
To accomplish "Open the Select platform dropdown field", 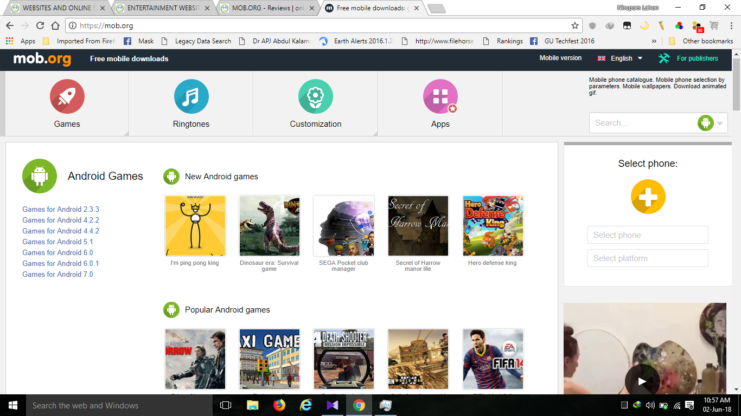I will coord(648,258).
